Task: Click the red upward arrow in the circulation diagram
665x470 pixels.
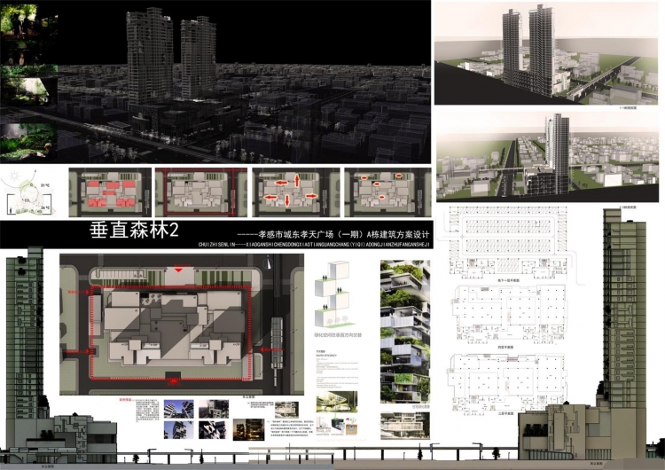Action: tap(297, 181)
